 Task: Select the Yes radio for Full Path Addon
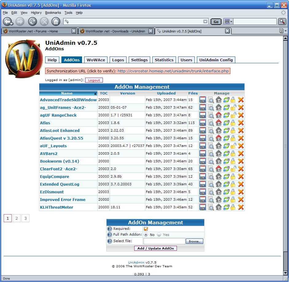159,235
